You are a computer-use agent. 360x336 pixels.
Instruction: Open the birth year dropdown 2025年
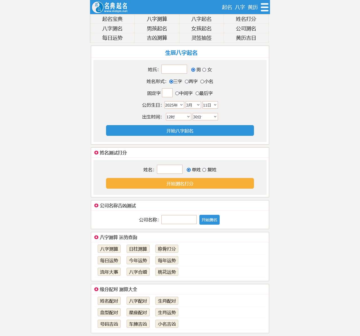174,105
